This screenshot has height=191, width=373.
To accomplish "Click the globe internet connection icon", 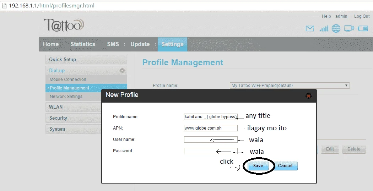I will [336, 28].
